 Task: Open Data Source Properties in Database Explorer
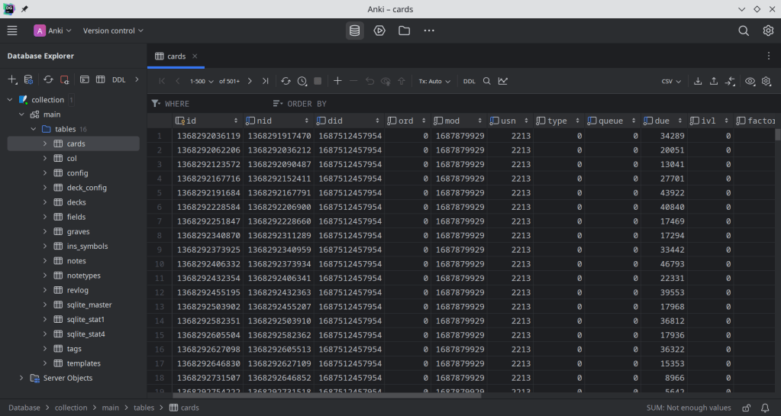(28, 79)
